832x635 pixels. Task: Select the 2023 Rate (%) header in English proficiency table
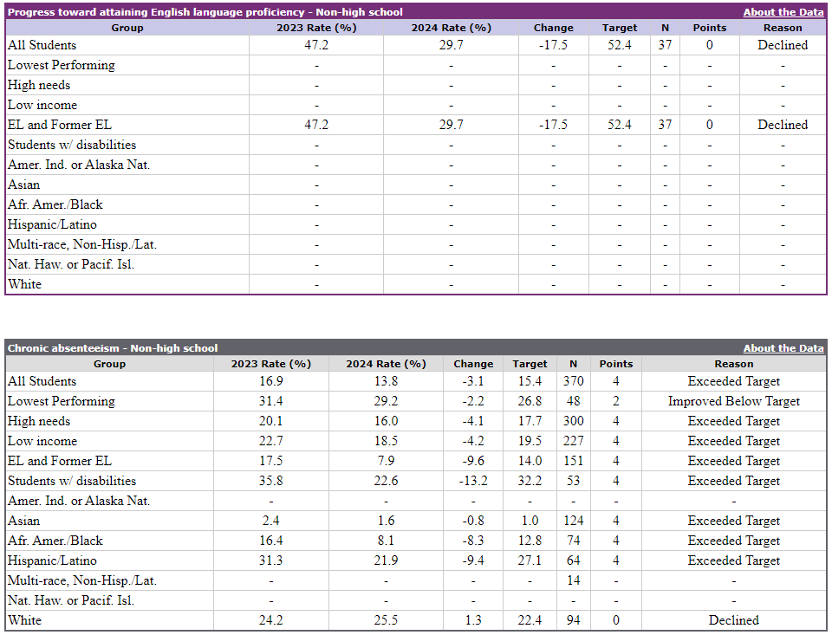(x=316, y=28)
